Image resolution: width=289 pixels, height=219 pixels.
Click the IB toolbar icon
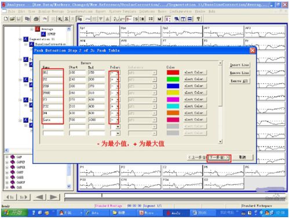(x=142, y=19)
